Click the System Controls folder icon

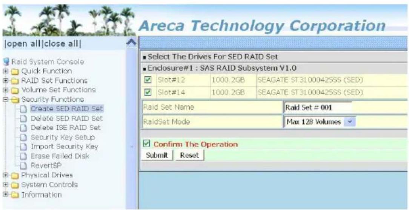tap(15, 185)
